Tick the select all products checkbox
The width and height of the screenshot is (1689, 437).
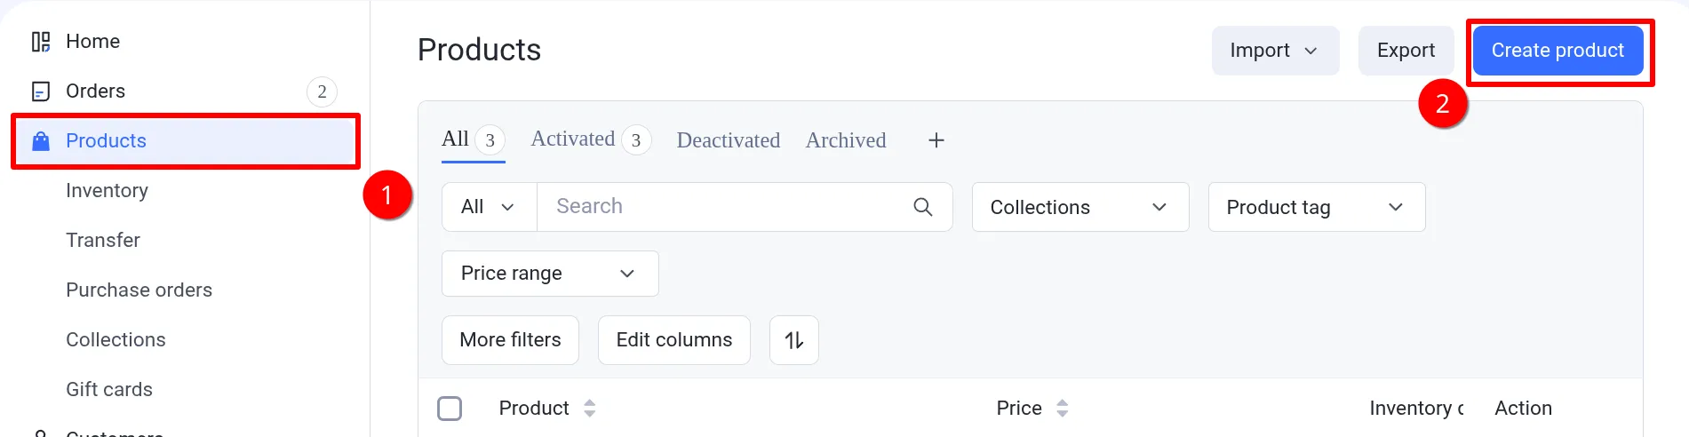point(450,409)
